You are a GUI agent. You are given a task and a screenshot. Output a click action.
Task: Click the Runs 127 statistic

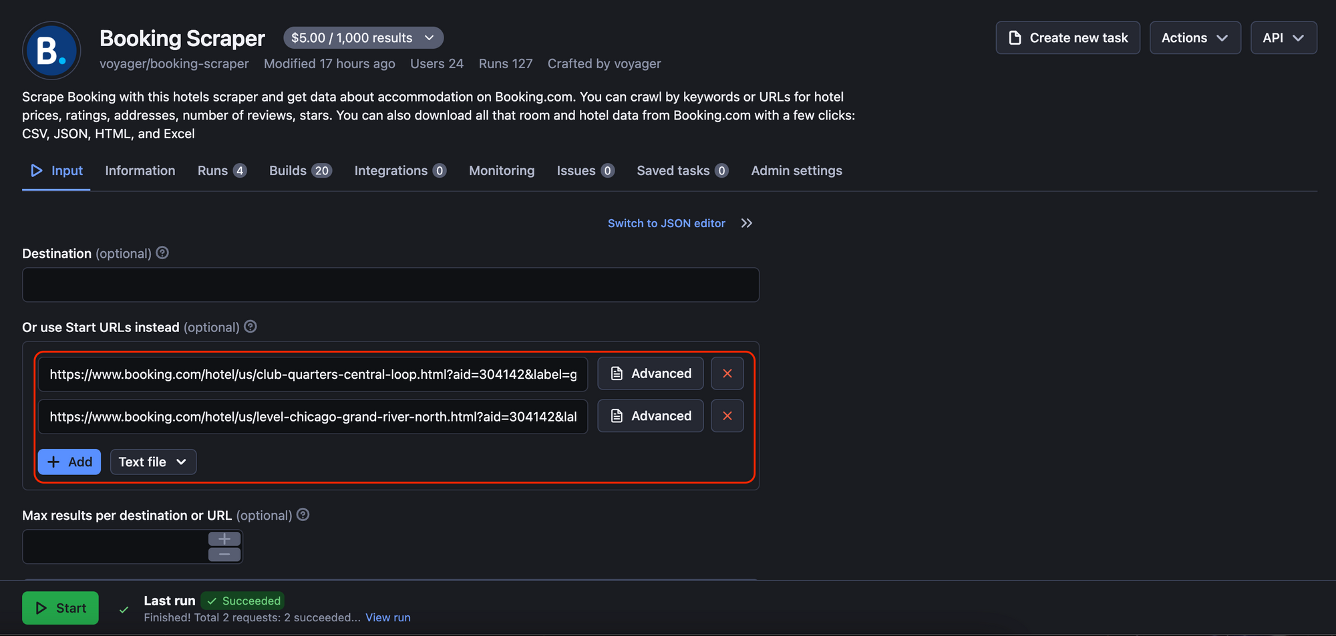pyautogui.click(x=506, y=64)
